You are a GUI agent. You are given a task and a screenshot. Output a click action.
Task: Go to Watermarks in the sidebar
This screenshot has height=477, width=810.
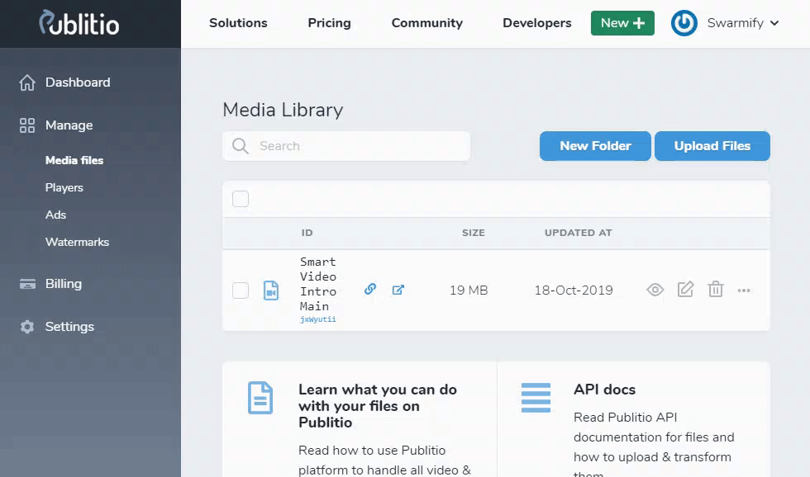77,242
